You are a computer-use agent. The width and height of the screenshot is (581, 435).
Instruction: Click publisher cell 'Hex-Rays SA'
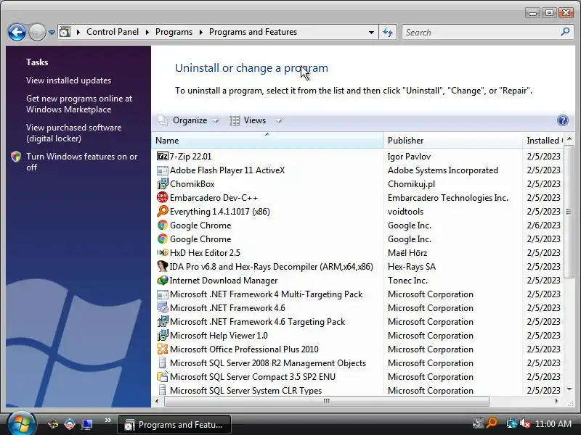(x=412, y=267)
